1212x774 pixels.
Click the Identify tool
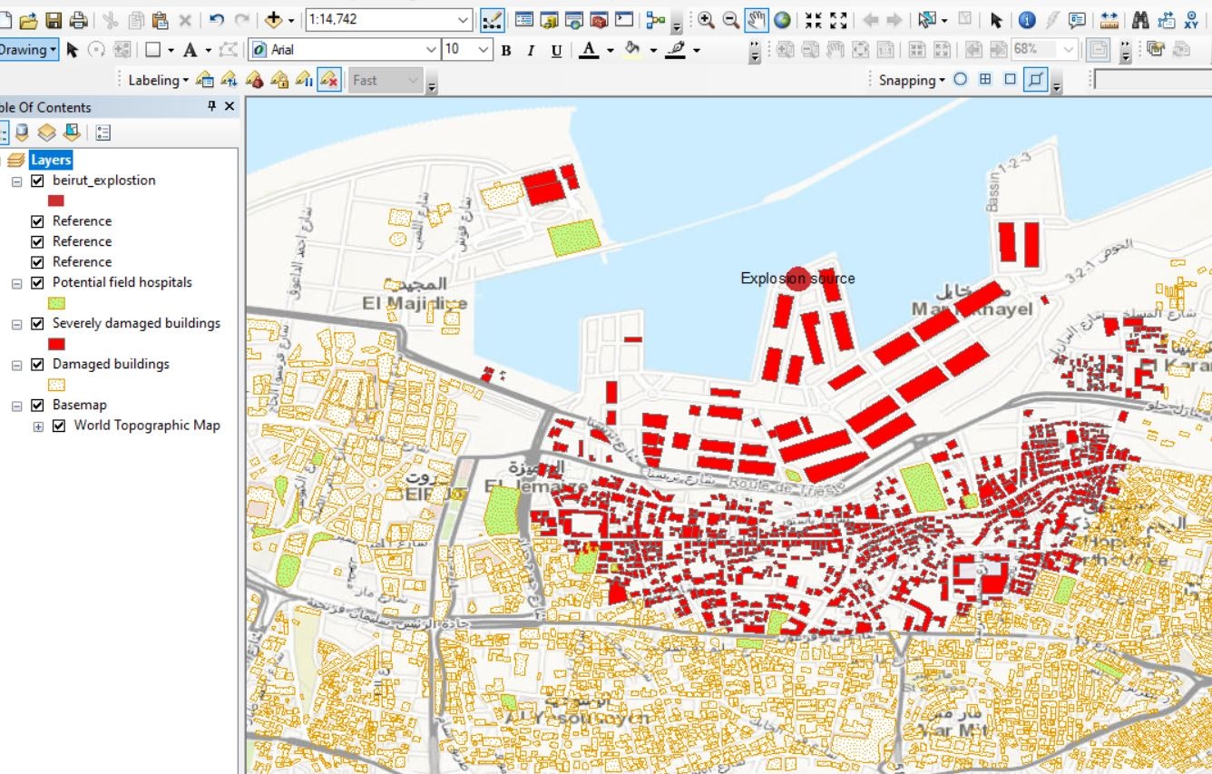click(x=1028, y=19)
